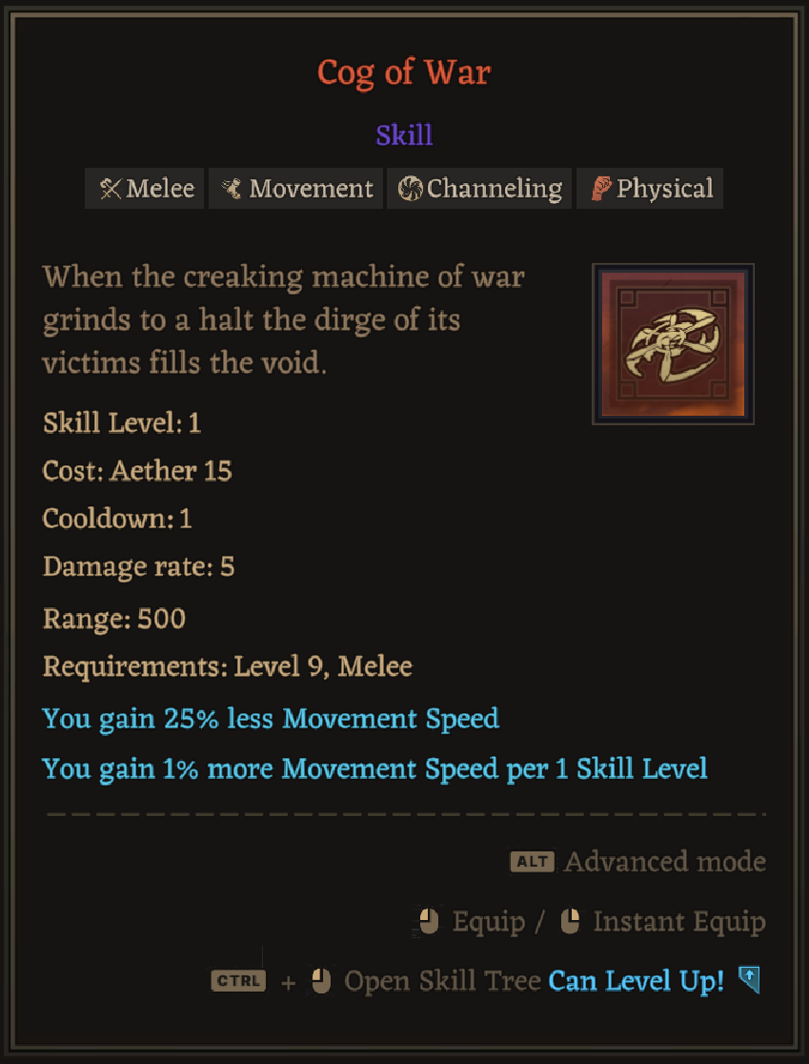Click the blue level-up arrow icon

coord(749,980)
